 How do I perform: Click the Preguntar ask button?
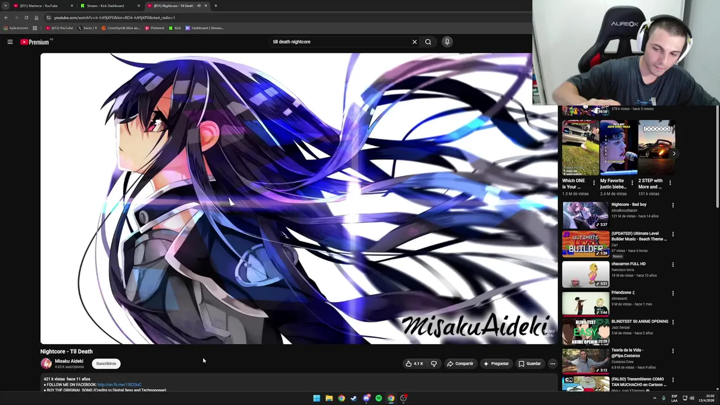tap(496, 363)
